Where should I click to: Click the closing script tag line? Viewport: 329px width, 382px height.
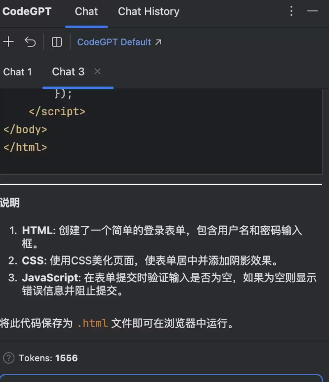pyautogui.click(x=57, y=112)
